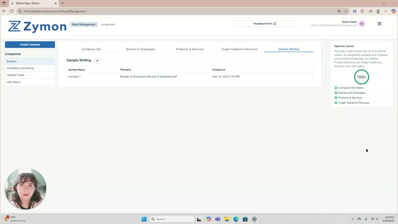Open a new browser tab
The width and height of the screenshot is (398, 224).
(x=62, y=3)
